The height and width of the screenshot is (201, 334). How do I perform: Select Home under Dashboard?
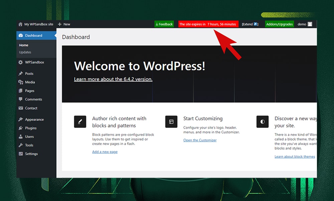23,45
